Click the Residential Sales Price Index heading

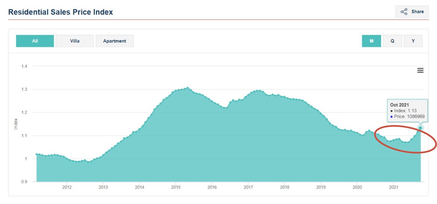click(60, 12)
